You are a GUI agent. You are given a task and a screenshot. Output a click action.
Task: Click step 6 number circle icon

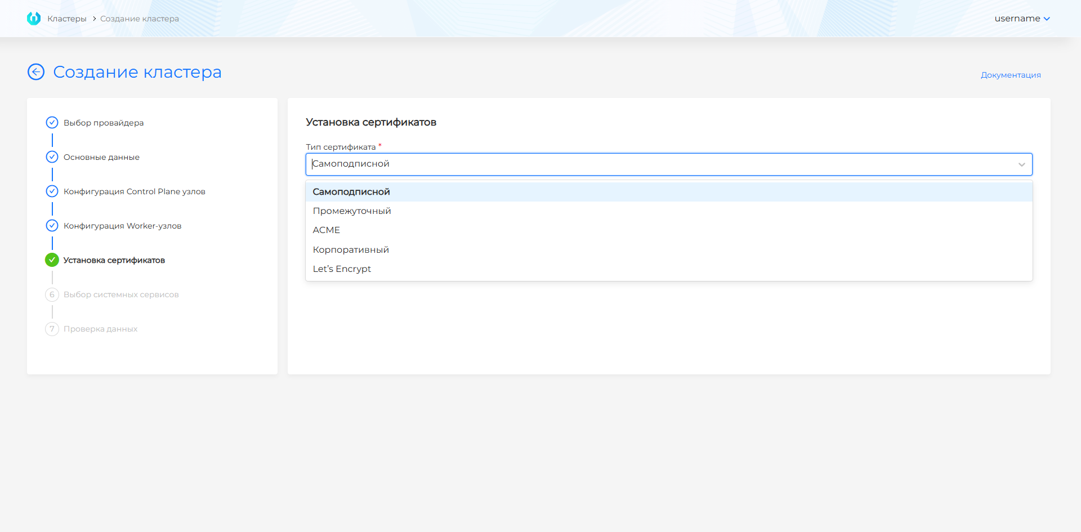[52, 294]
